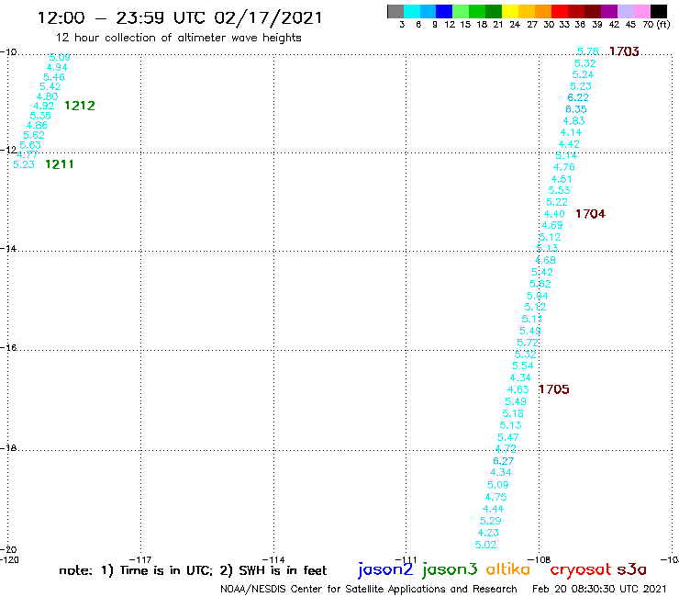Select the wave height reading '4.83'
This screenshot has width=679, height=597.
(573, 121)
